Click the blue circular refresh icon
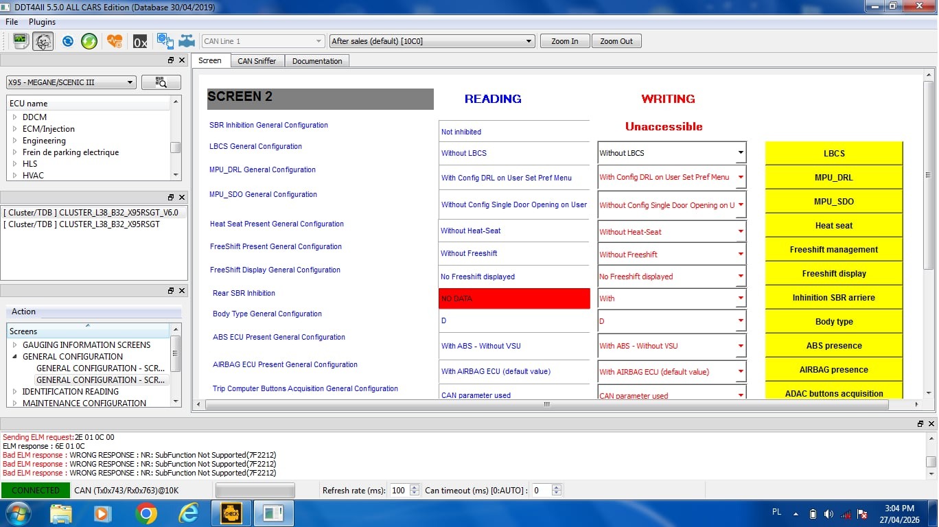 pyautogui.click(x=68, y=41)
